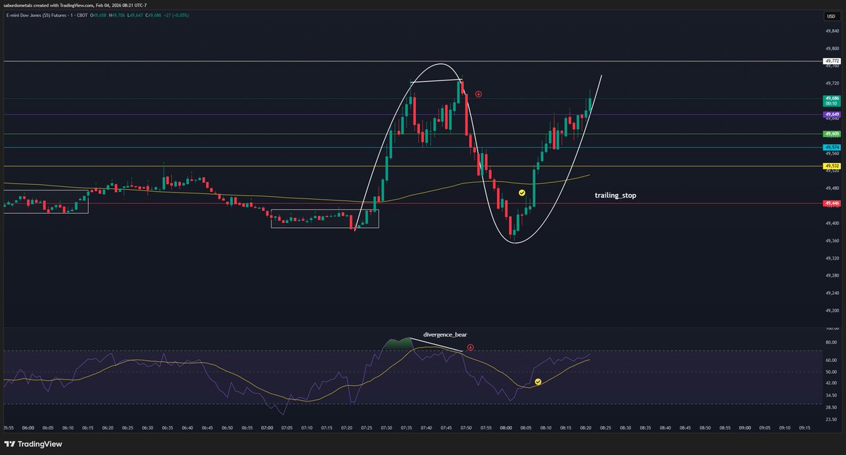846x455 pixels.
Task: Click the USD currency button
Action: click(x=832, y=16)
